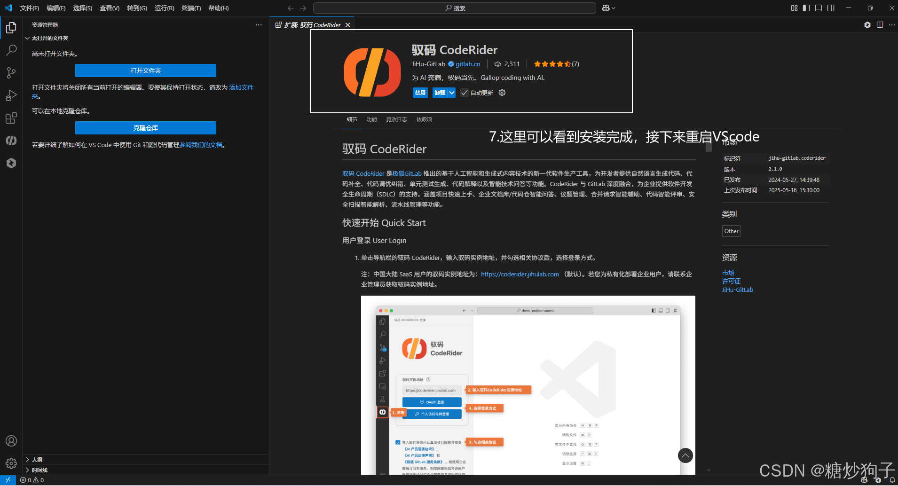Click the Other category tag
The height and width of the screenshot is (486, 898).
coord(731,231)
